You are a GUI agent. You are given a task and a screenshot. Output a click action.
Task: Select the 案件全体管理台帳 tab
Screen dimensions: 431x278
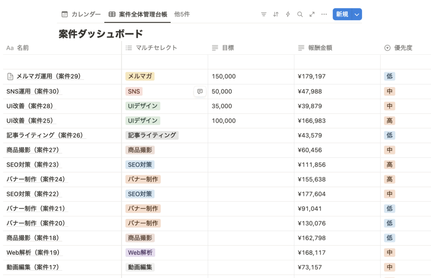click(x=138, y=14)
